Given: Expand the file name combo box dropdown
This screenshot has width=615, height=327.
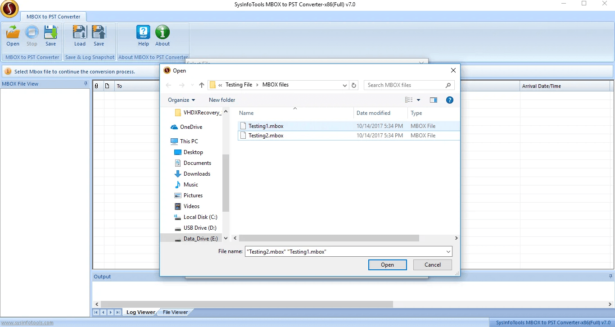Looking at the screenshot, I should 448,251.
